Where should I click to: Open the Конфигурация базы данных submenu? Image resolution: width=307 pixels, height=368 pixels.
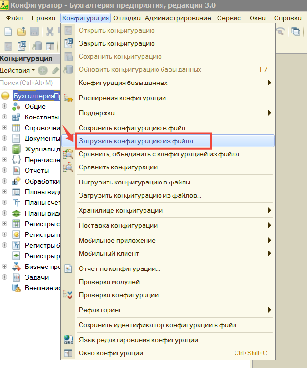[x=168, y=83]
